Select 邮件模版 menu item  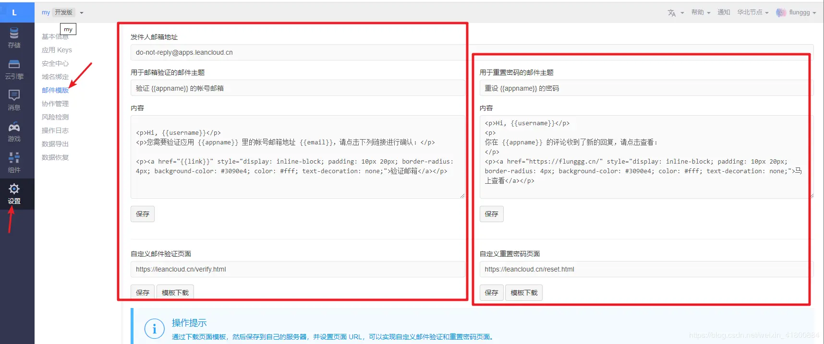[x=55, y=90]
